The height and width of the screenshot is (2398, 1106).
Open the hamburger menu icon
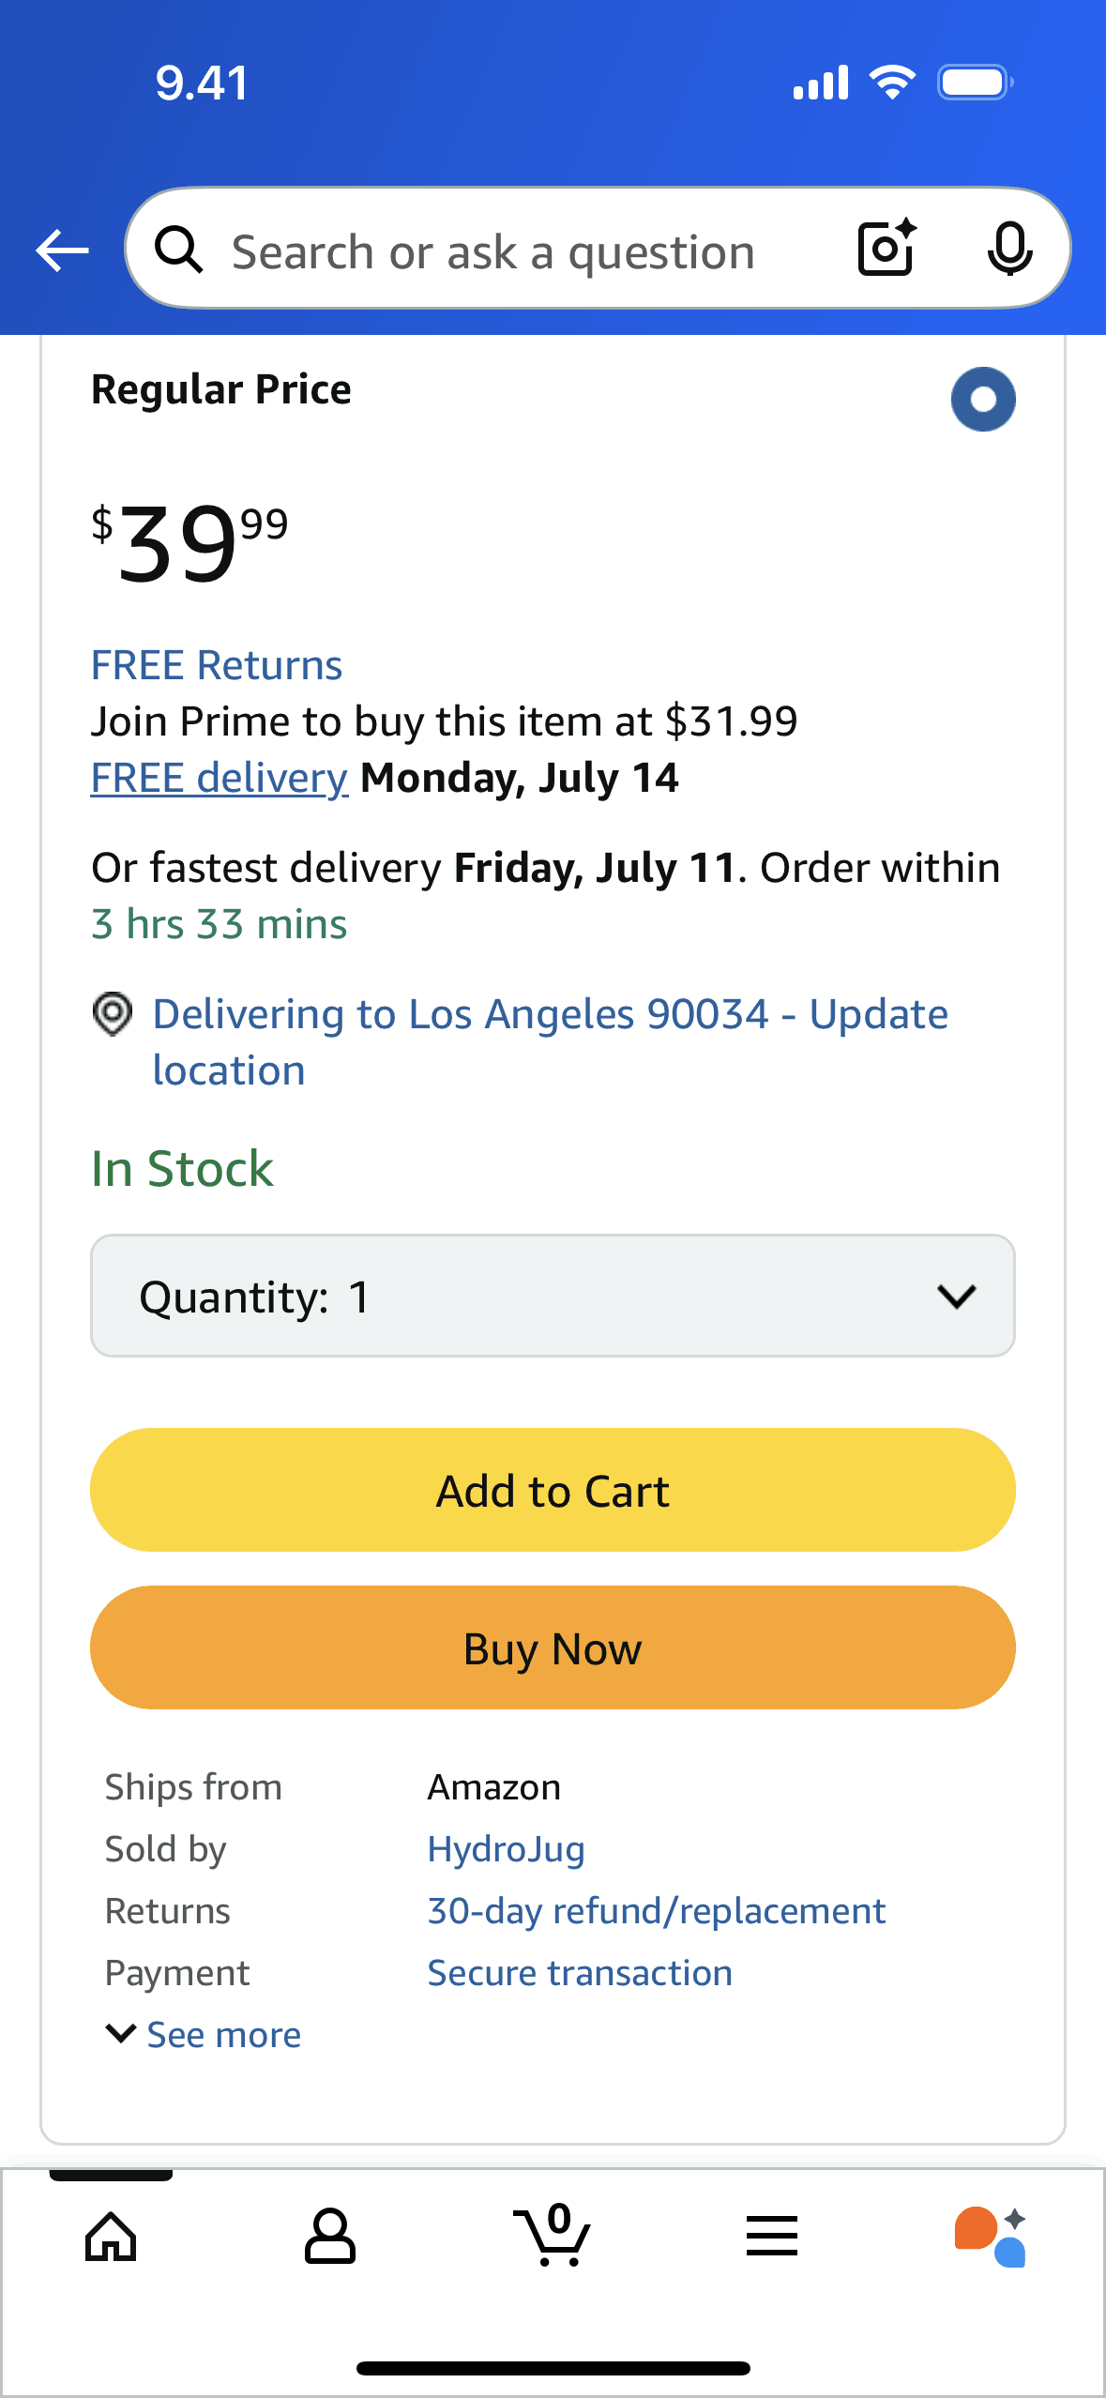coord(772,2237)
